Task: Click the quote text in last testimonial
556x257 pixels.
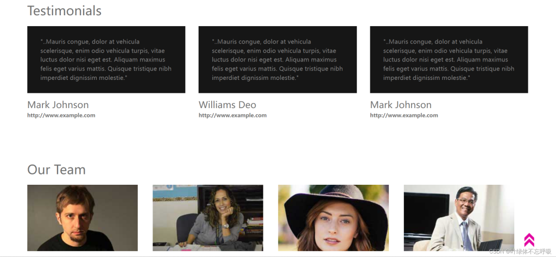Action: point(448,60)
